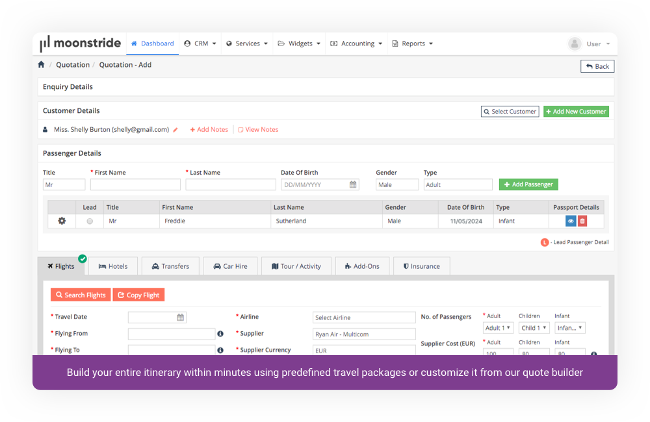Viewport: 650px width, 422px height.
Task: Click the user avatar icon
Action: (x=575, y=44)
